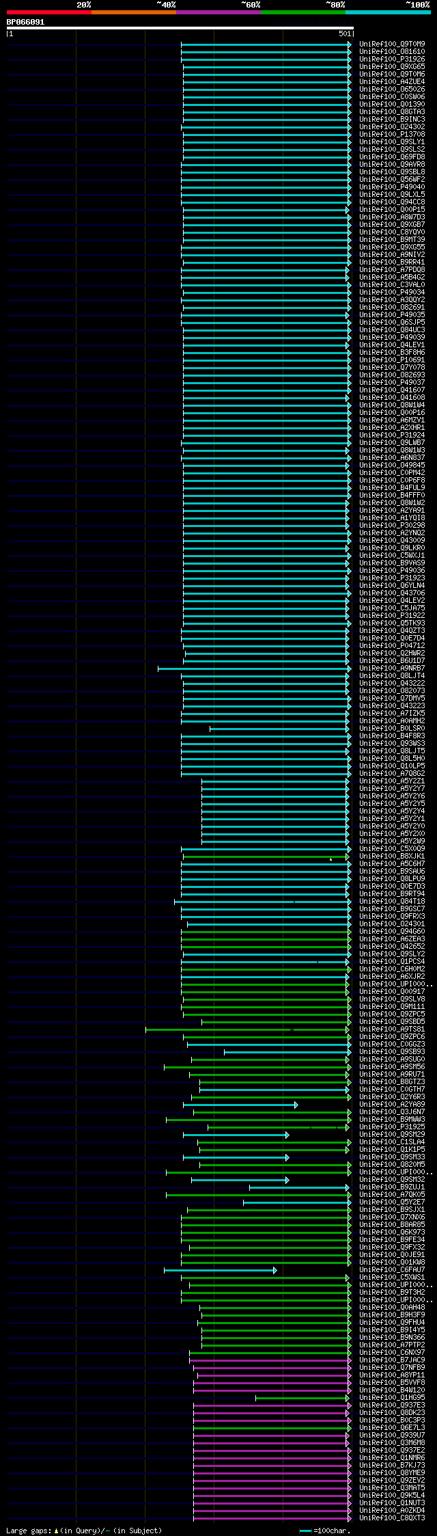Viewport: 437px width, 1536px height.
Task: Select hit label UniRef100_Q69FD8
Action: click(x=392, y=157)
